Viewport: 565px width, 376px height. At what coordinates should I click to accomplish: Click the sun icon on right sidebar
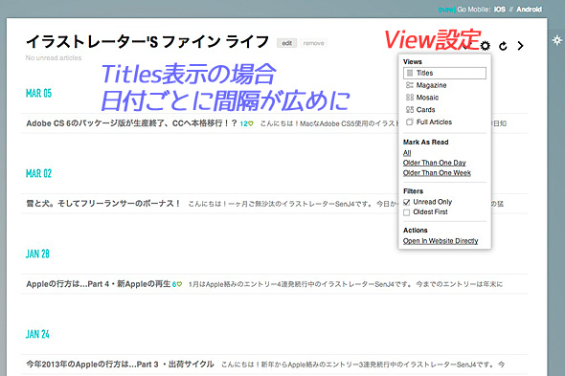(556, 39)
